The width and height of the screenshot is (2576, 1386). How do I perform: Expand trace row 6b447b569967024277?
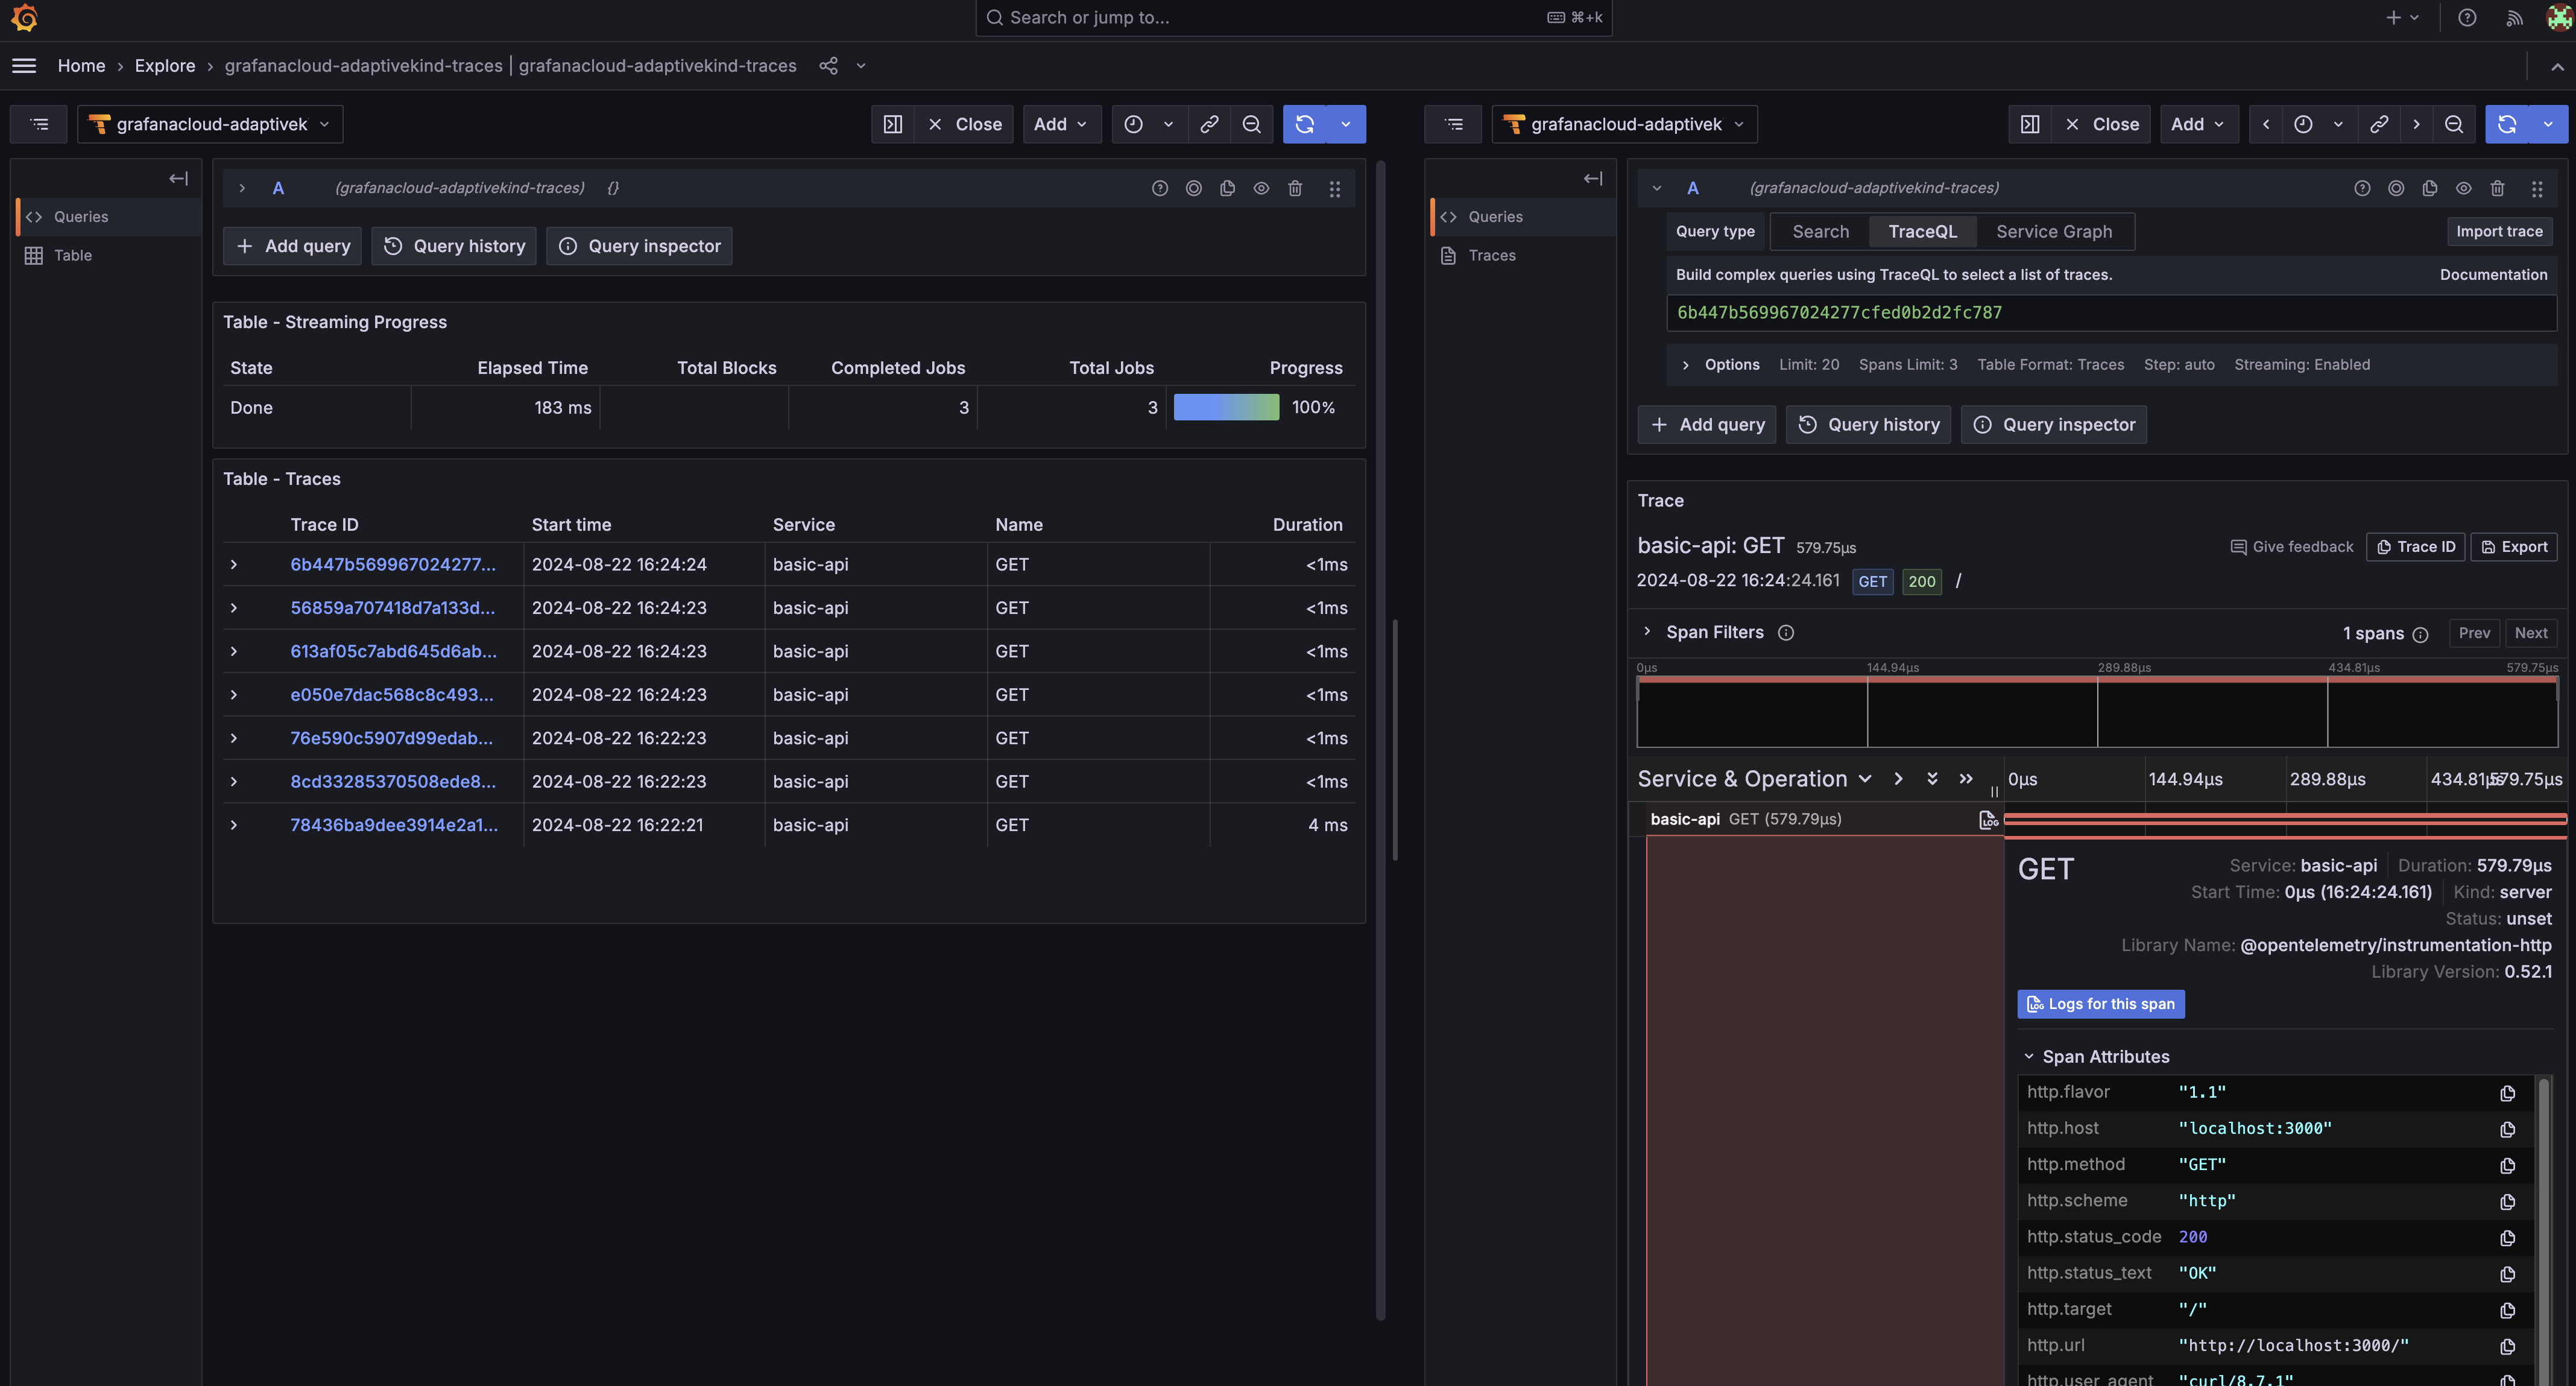(234, 565)
